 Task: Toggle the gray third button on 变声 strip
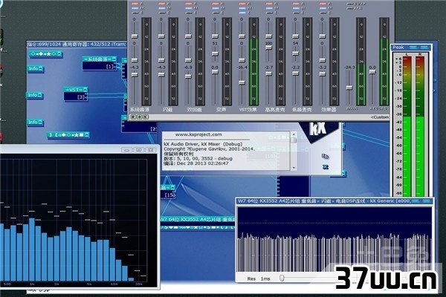pos(216,13)
